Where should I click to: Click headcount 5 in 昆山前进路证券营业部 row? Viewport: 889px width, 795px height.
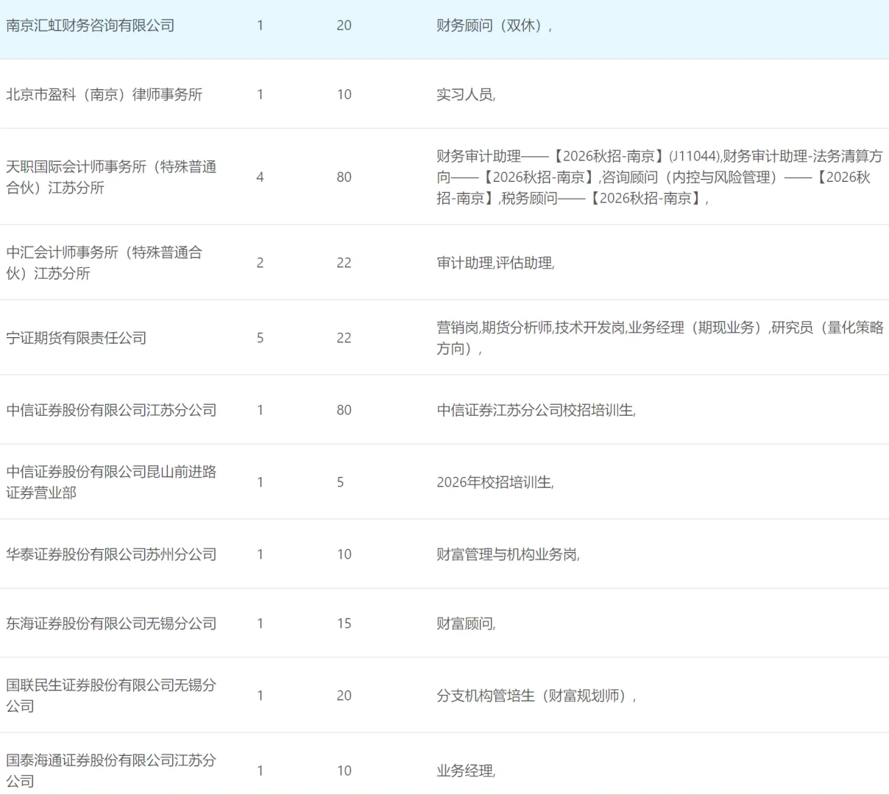pyautogui.click(x=340, y=482)
